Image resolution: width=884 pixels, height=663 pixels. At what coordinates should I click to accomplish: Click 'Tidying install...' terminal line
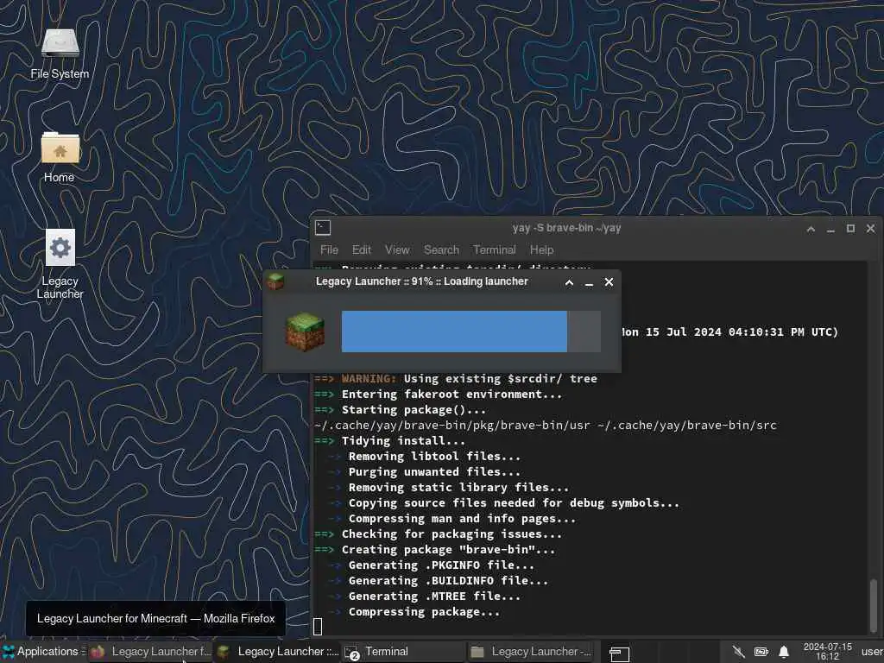pos(403,441)
